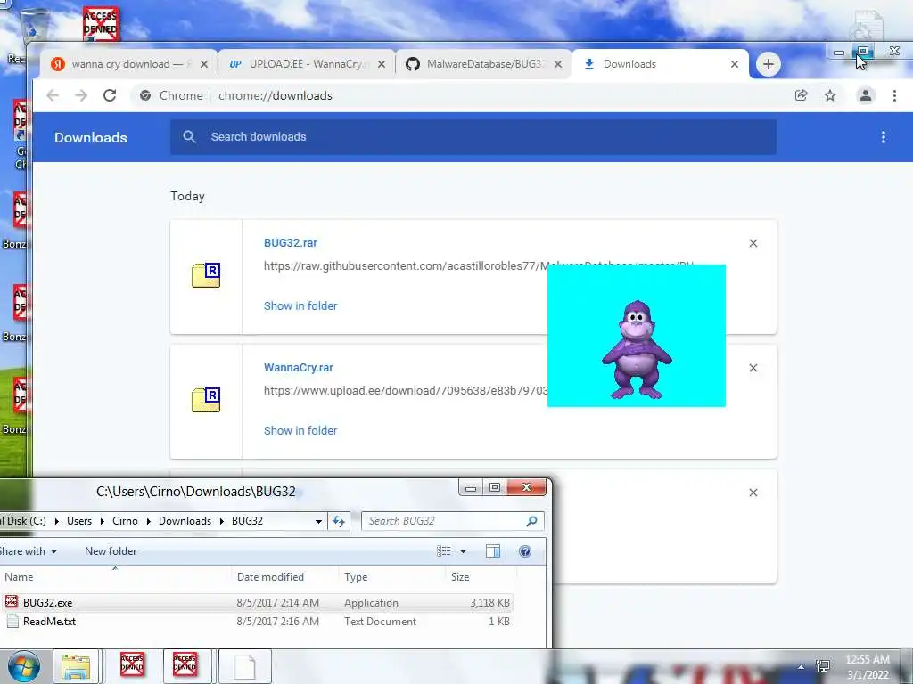This screenshot has width=913, height=684.
Task: Open a new Chrome tab
Action: pyautogui.click(x=768, y=64)
